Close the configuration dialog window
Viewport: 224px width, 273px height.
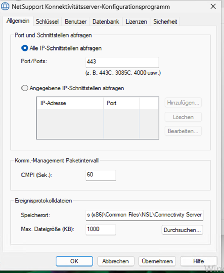213,6
